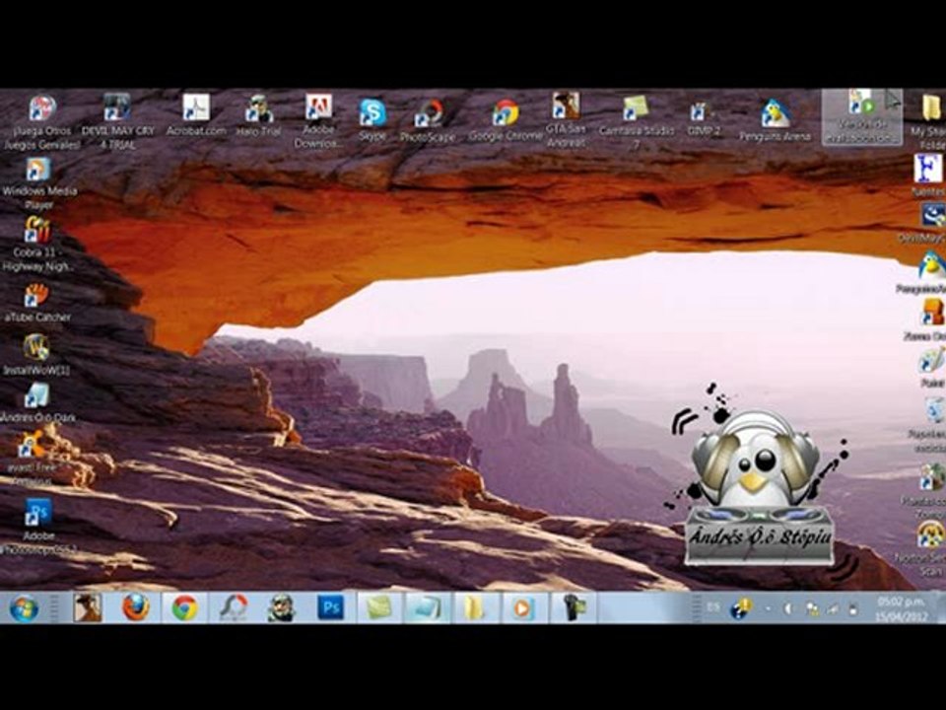Open the Andrés O.o Dark desktop file
This screenshot has height=710, width=946.
pyautogui.click(x=38, y=402)
